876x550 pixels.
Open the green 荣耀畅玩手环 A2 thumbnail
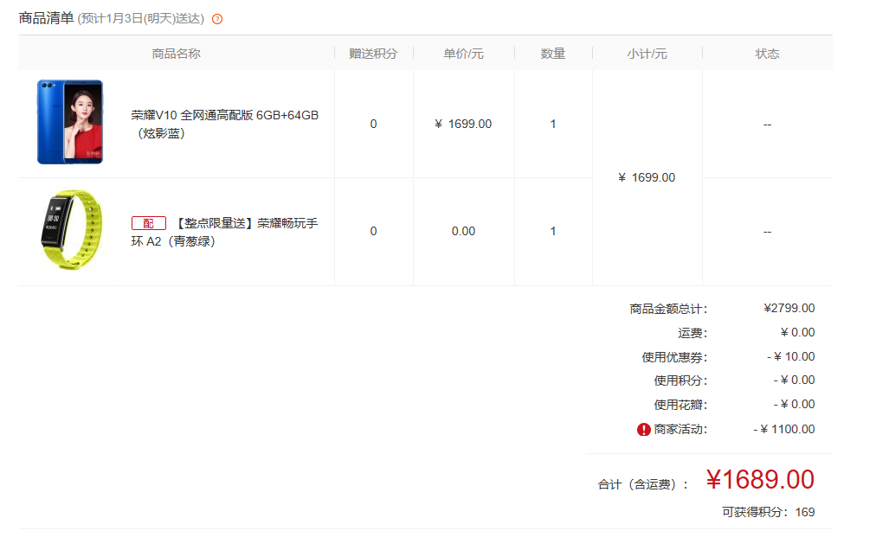(72, 230)
